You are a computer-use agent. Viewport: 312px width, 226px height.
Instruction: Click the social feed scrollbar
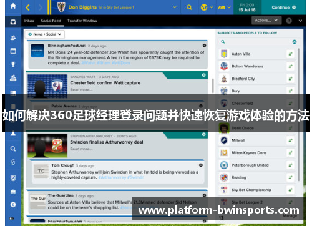click(x=213, y=86)
